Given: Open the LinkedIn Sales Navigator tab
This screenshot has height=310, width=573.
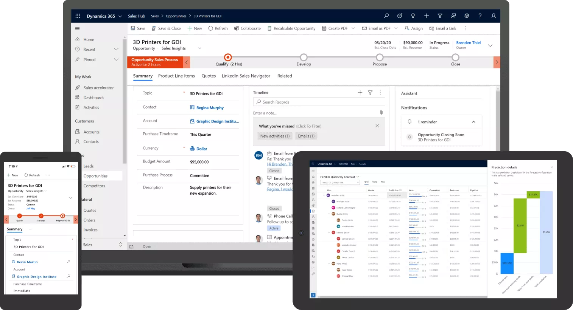Looking at the screenshot, I should coord(246,76).
